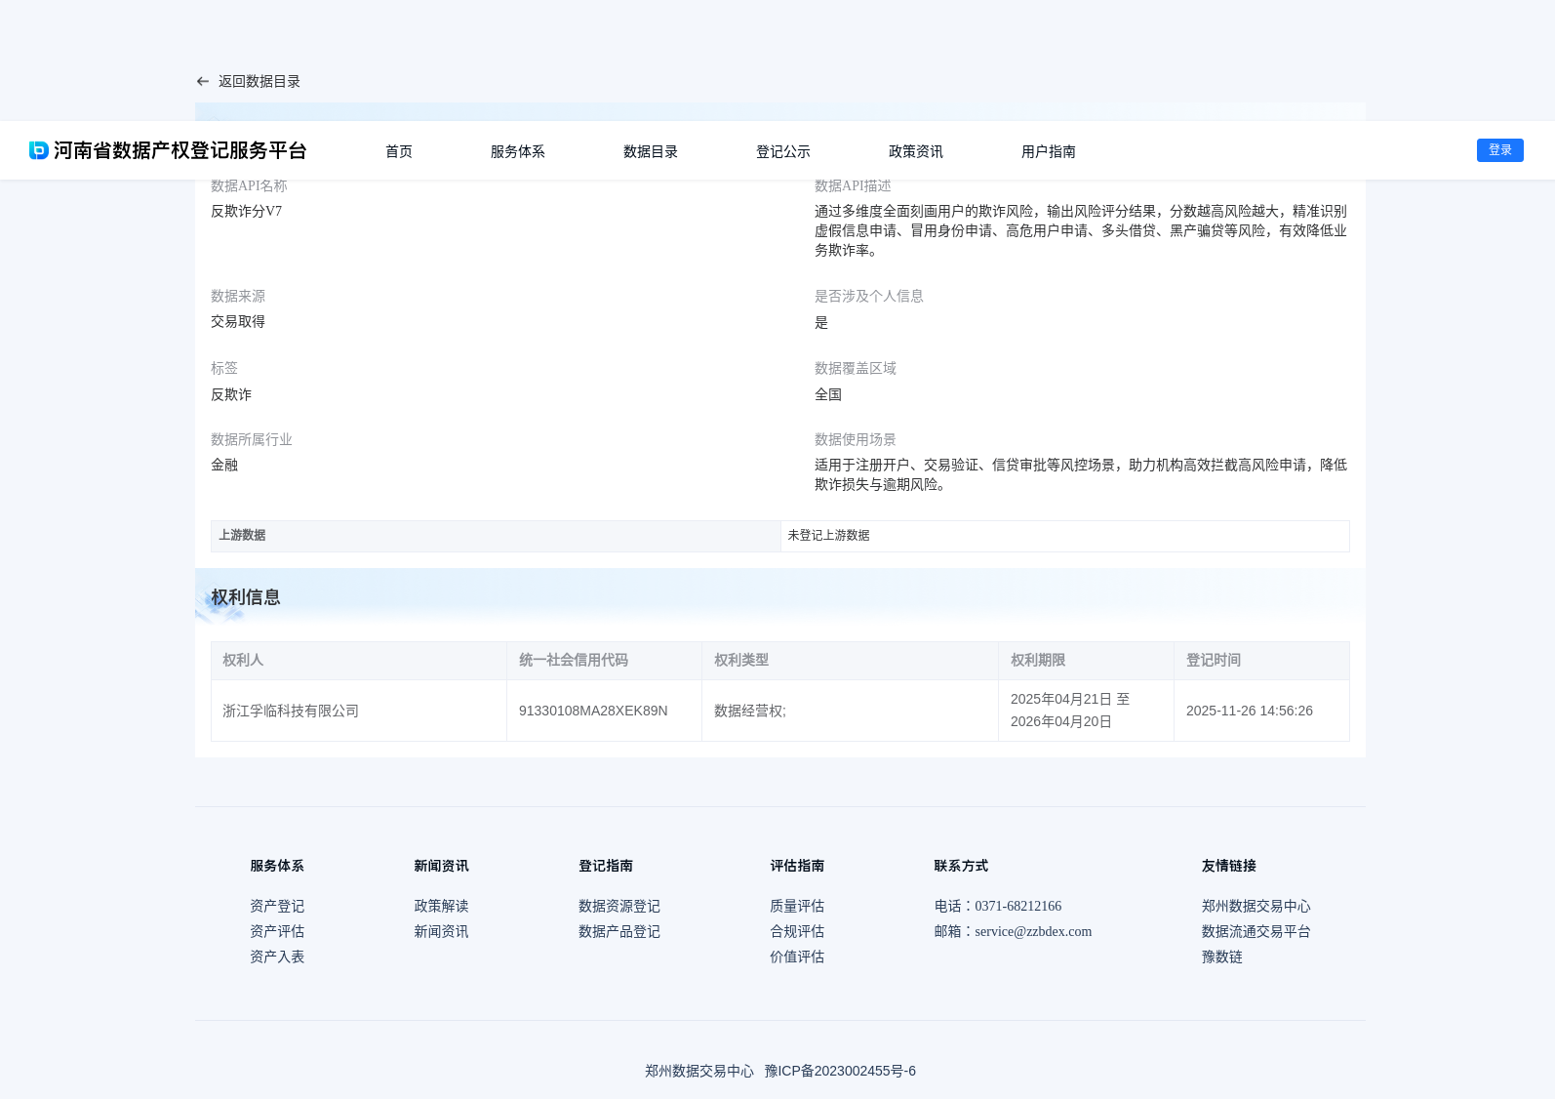Screen dimensions: 1555x1099
Task: Open footer link 资产评估
Action: [x=277, y=932]
